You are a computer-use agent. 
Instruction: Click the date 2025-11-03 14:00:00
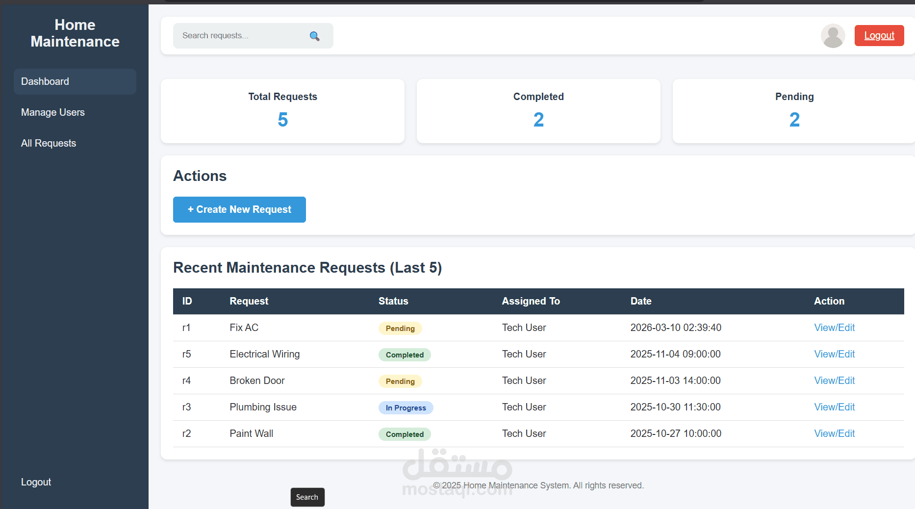675,381
